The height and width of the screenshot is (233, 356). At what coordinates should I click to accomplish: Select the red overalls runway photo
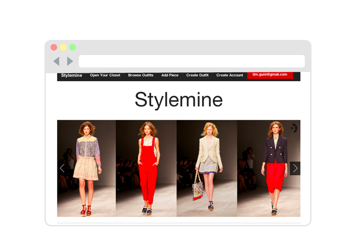(146, 168)
